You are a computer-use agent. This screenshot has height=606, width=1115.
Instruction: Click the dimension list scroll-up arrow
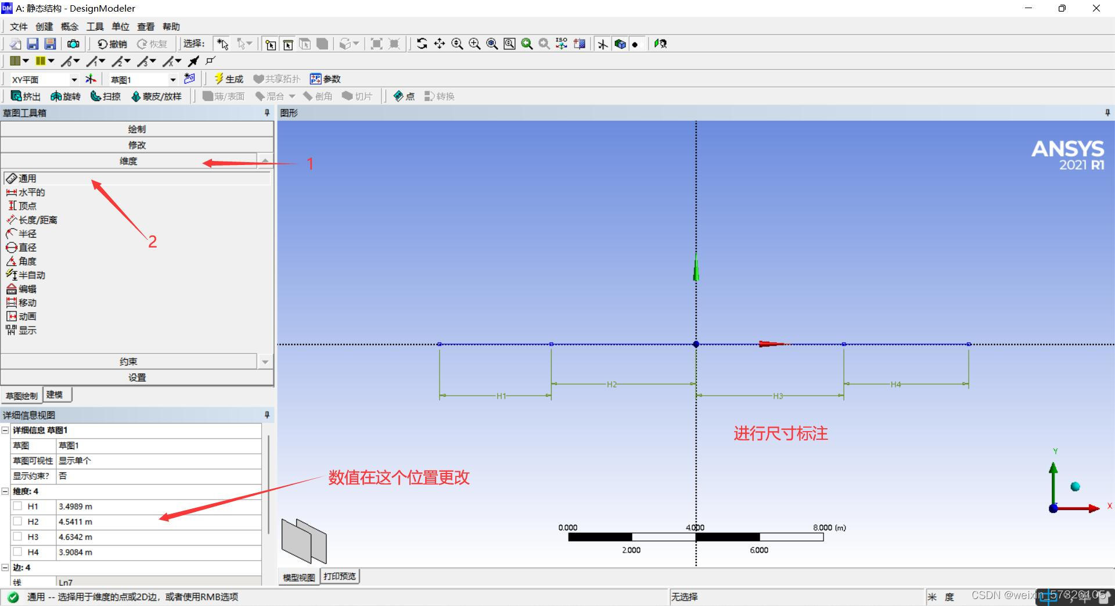tap(265, 161)
